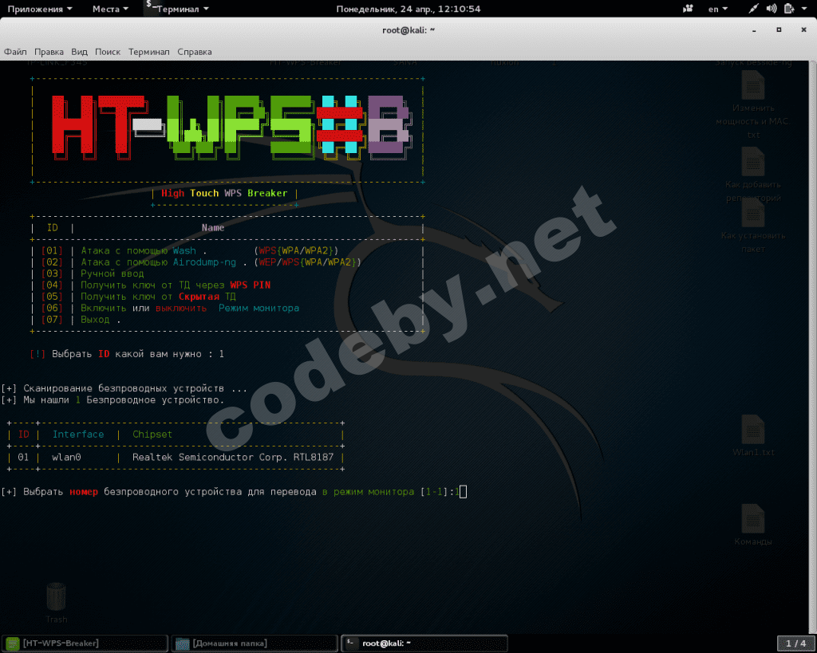Open the Правка menu
Viewport: 817px width, 653px height.
[49, 52]
